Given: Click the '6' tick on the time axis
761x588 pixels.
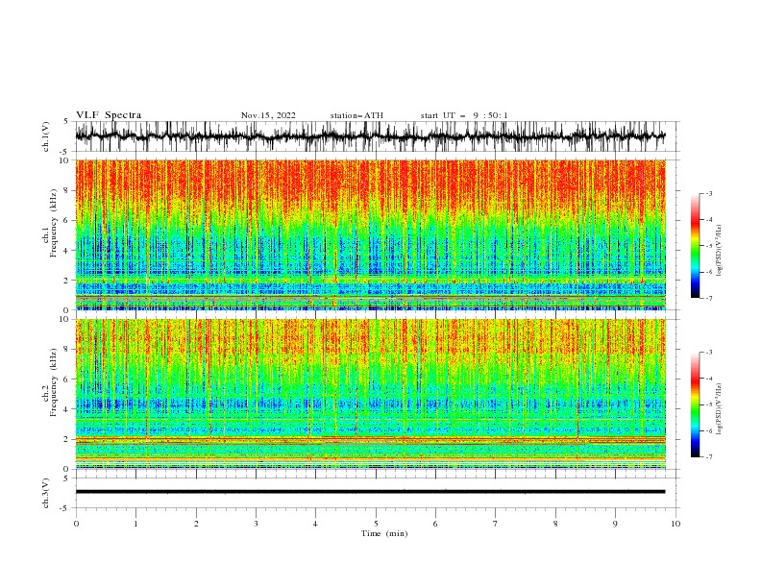Looking at the screenshot, I should 436,524.
